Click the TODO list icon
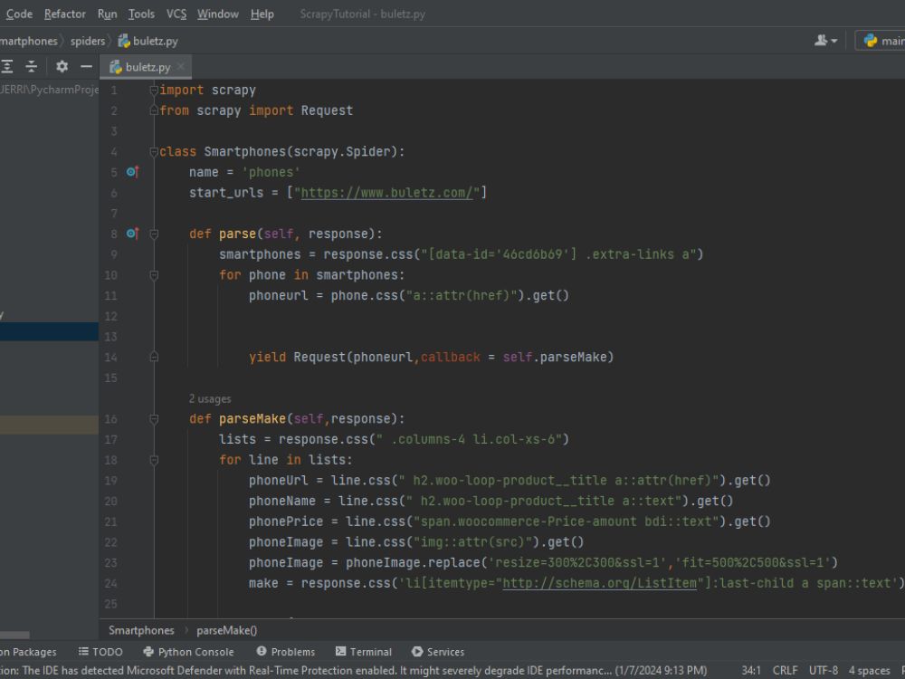 point(83,651)
